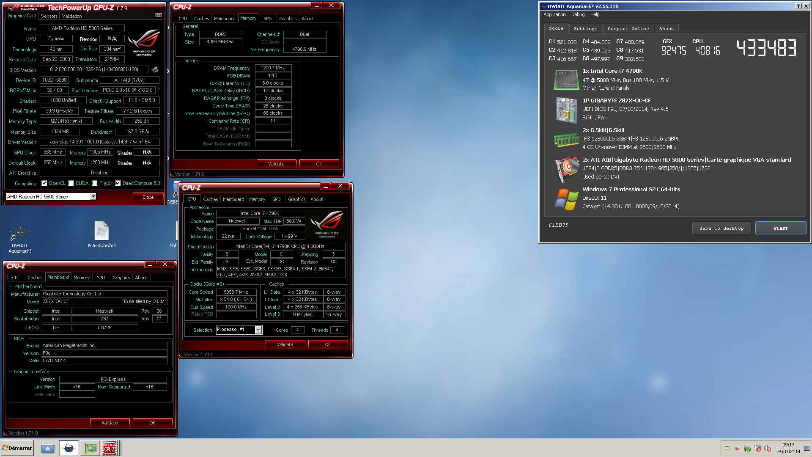Viewport: 812px width, 457px height.
Task: Switch to the Validation tab in GPU-Z
Action: [x=72, y=16]
